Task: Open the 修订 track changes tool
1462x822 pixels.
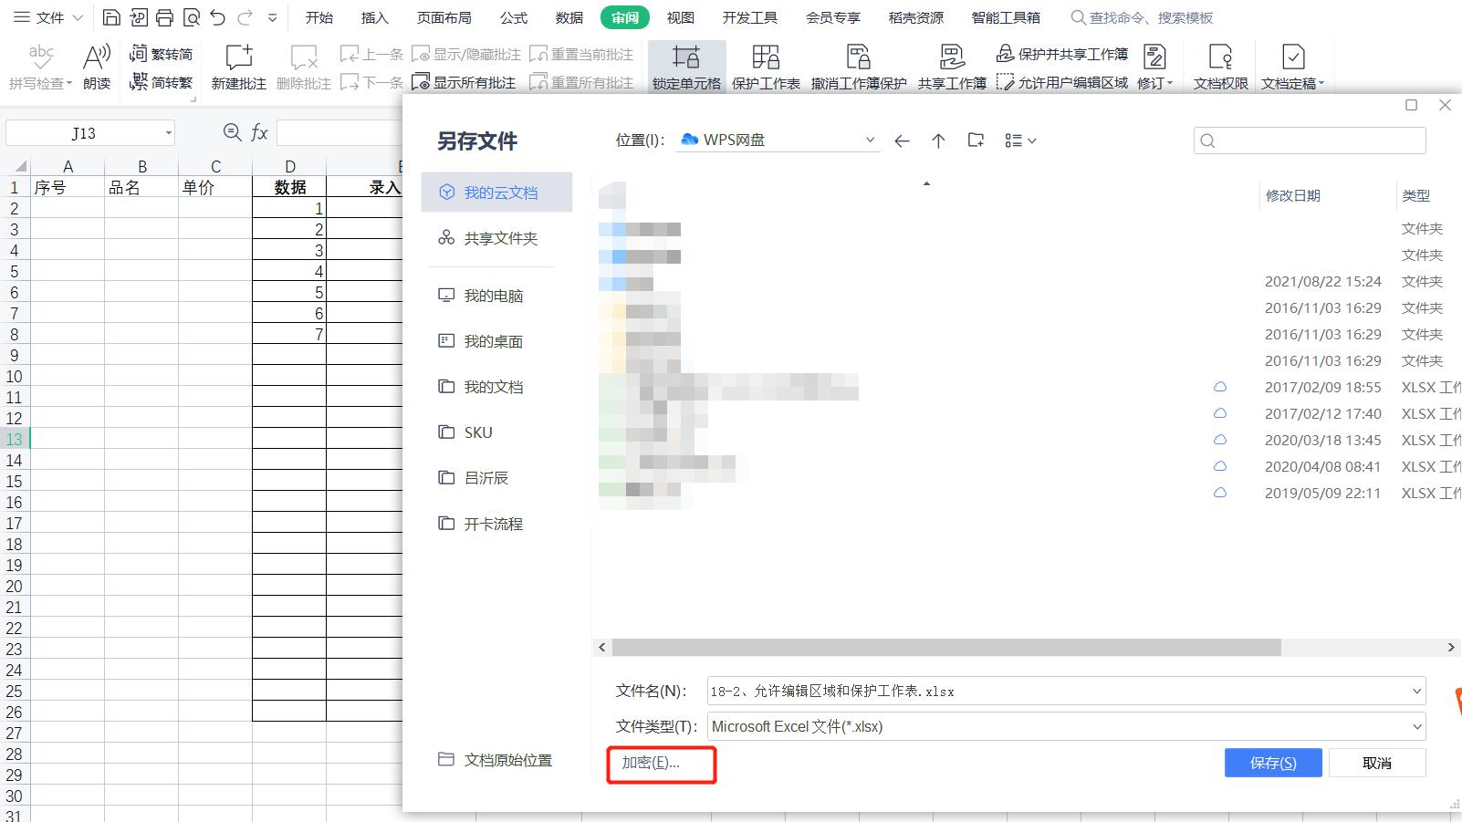Action: click(x=1153, y=64)
